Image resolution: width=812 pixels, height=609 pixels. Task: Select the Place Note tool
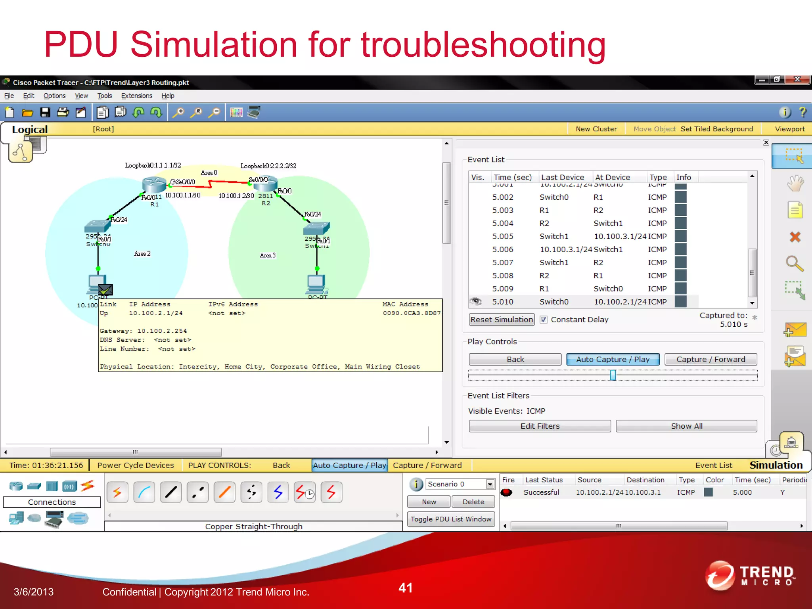point(795,210)
